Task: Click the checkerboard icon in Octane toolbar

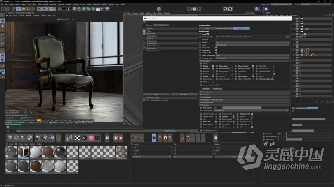Action: point(77,138)
